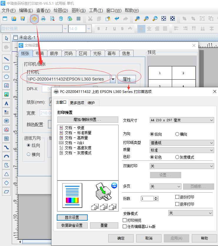Open the printer selection dropdown arrow
This screenshot has width=218, height=246.
113,79
